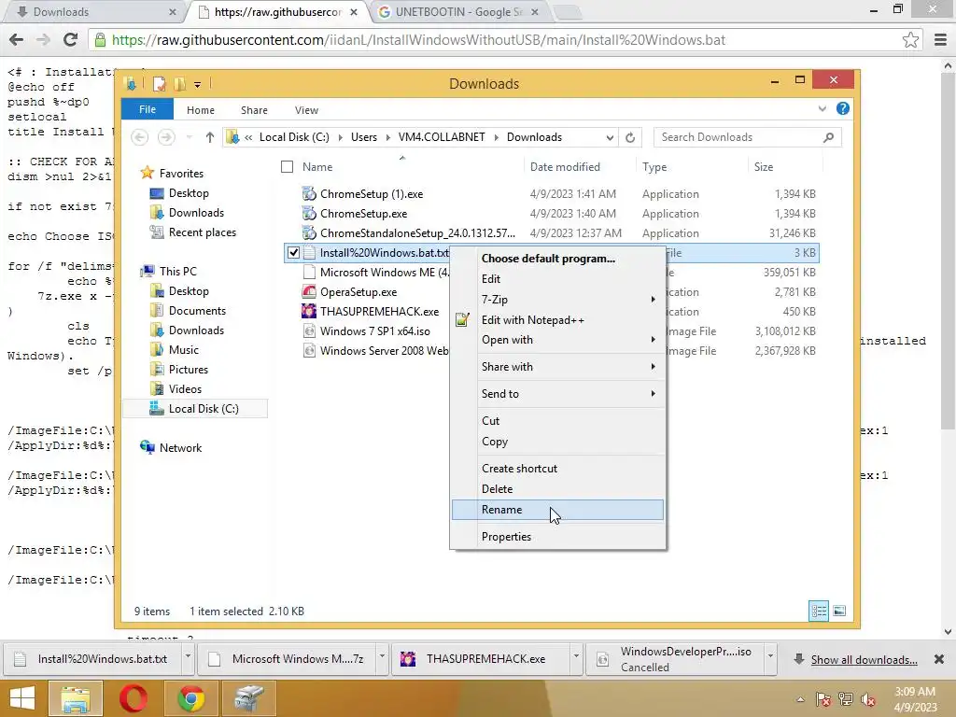This screenshot has width=956, height=717.
Task: Choose Properties from the context menu
Action: pos(557,537)
